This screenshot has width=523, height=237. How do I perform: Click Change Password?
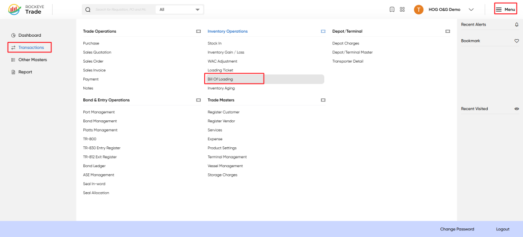[x=457, y=229]
